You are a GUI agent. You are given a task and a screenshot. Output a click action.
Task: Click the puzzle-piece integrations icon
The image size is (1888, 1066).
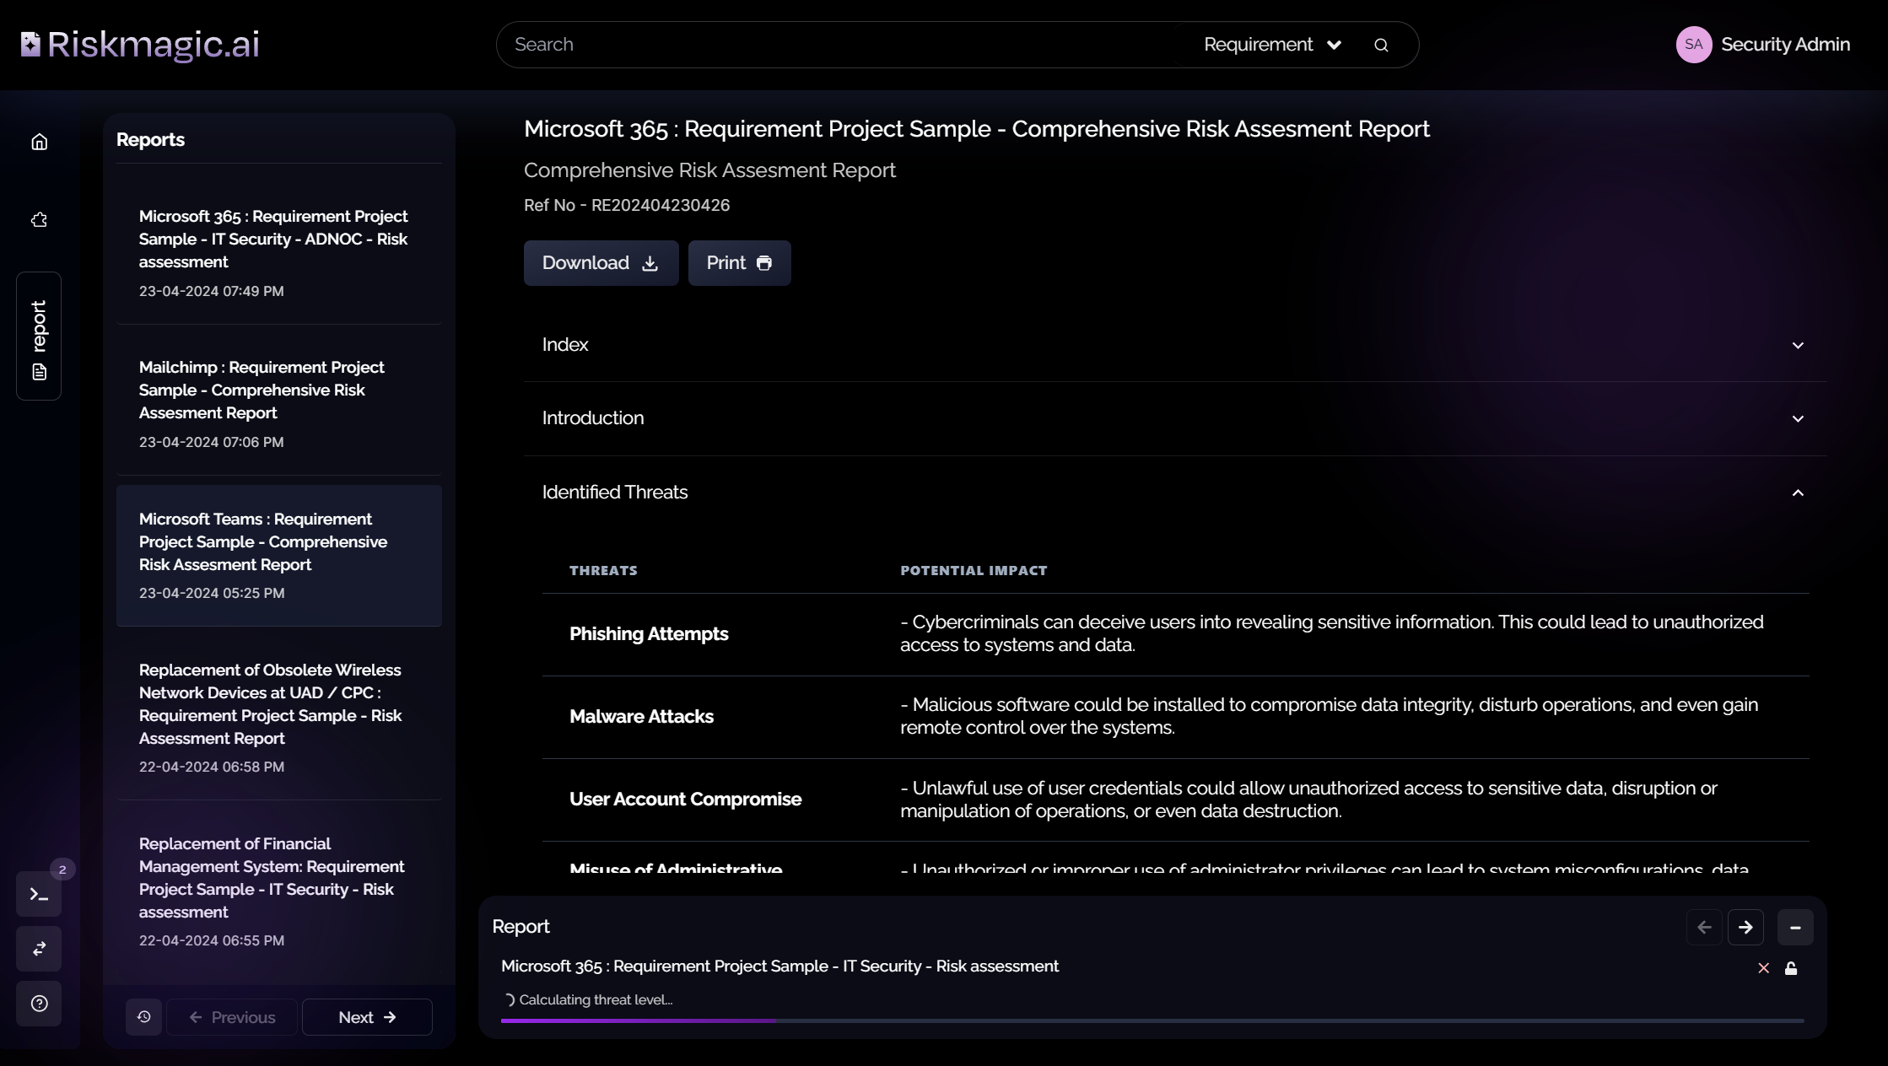pos(39,220)
